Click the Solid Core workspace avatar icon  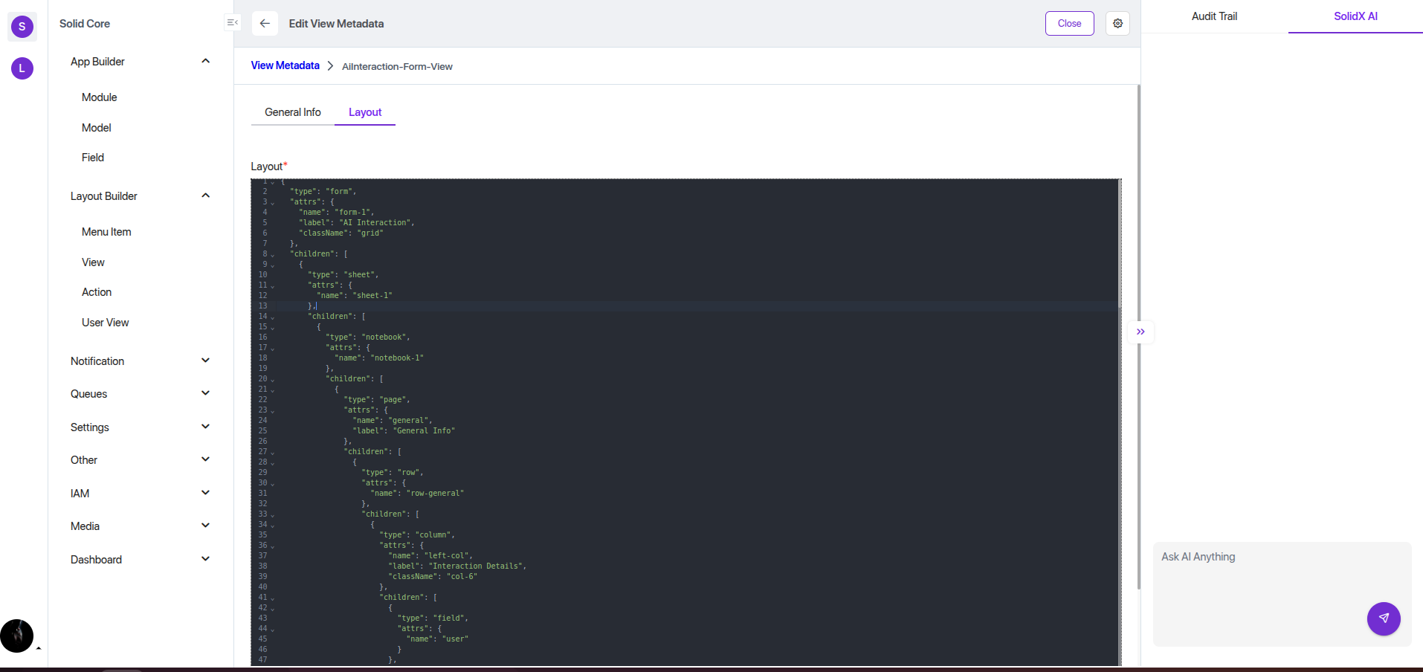[22, 27]
